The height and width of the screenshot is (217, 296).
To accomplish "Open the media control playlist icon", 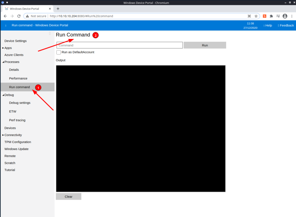I will tap(278, 16).
